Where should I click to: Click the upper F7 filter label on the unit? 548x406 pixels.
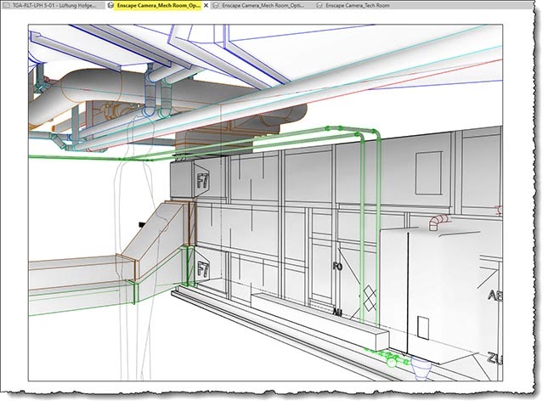pyautogui.click(x=202, y=181)
